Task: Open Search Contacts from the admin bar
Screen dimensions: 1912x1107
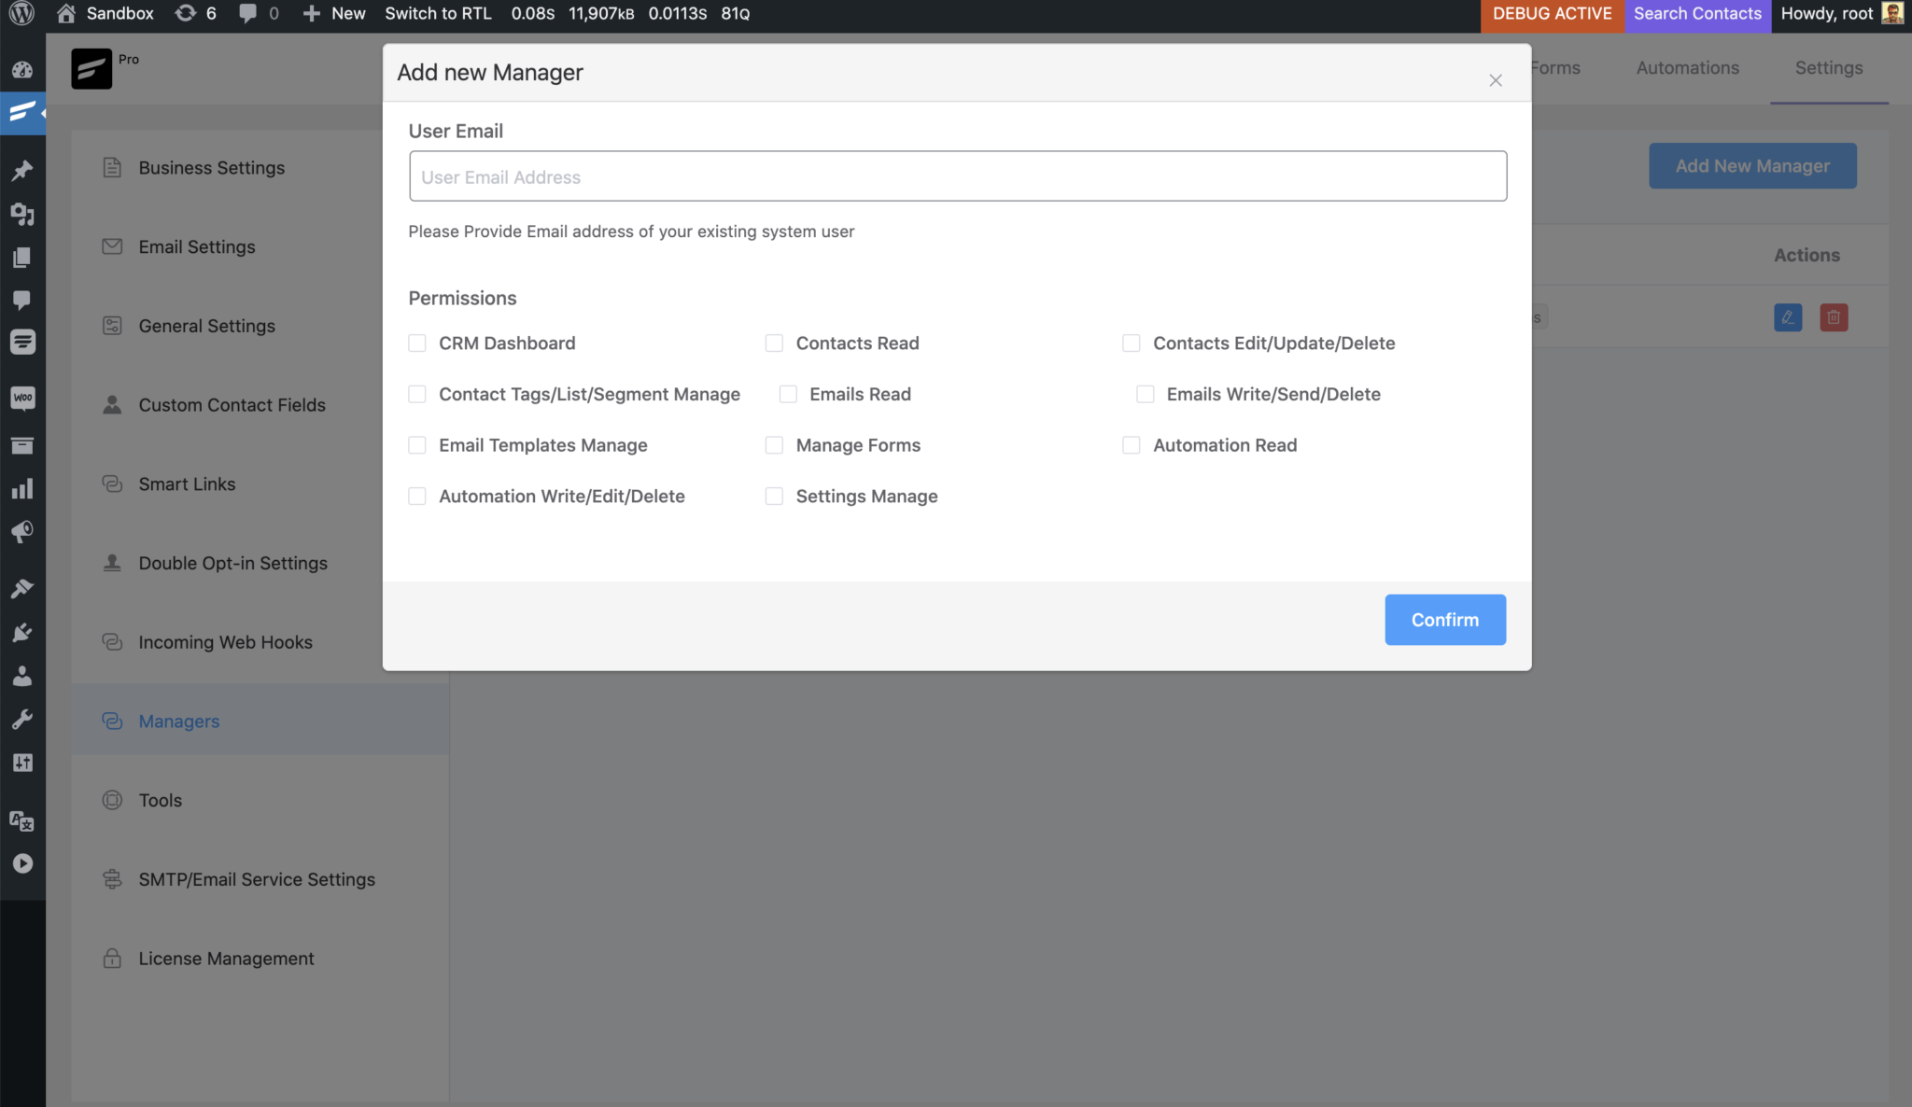Action: (1696, 13)
